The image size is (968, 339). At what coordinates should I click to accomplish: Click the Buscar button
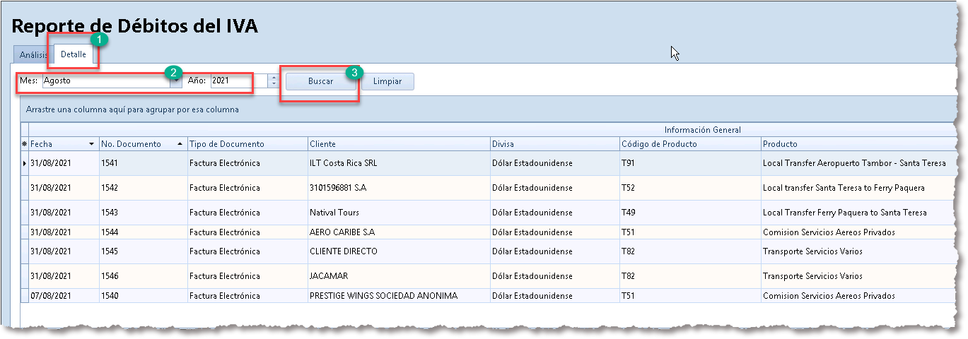(320, 81)
